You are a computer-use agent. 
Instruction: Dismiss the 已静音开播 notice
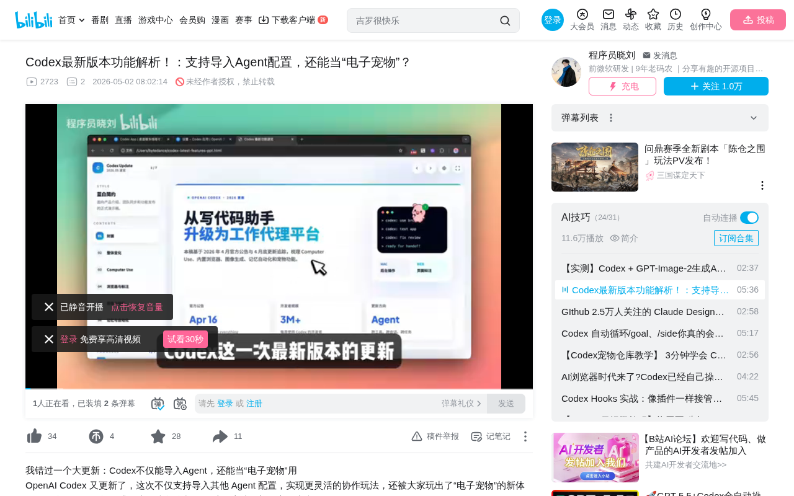[x=49, y=307]
